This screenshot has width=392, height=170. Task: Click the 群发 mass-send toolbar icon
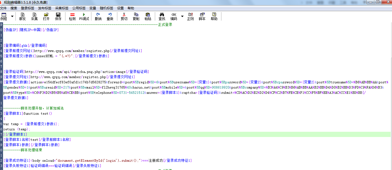click(x=22, y=16)
